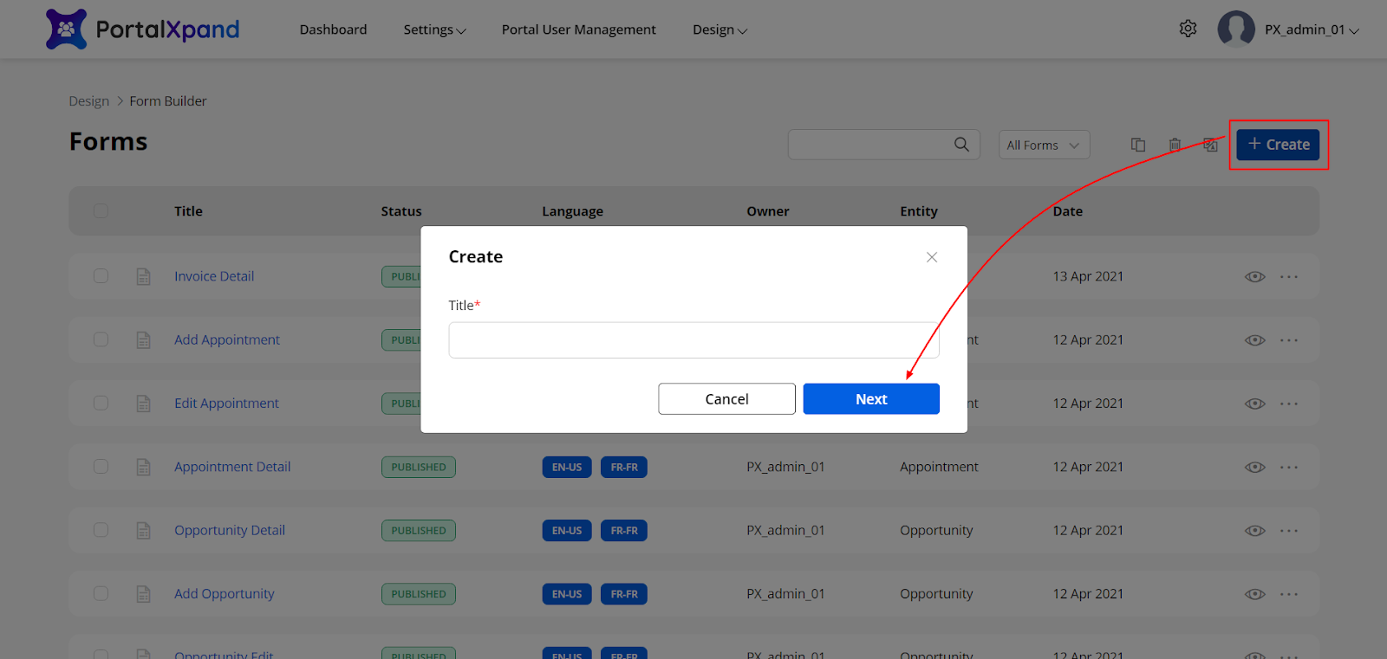This screenshot has width=1387, height=659.
Task: Open the settings gear icon
Action: pyautogui.click(x=1188, y=29)
